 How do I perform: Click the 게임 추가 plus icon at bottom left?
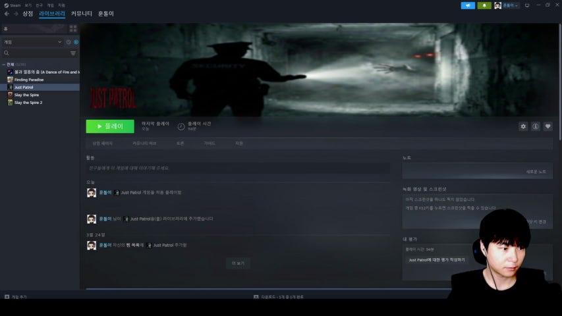coord(7,297)
